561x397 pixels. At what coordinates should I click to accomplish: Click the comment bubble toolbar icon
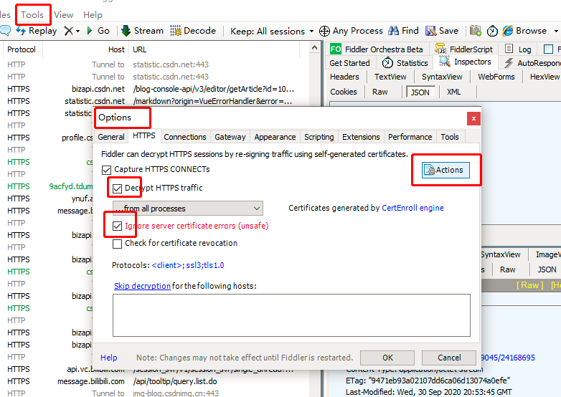pyautogui.click(x=5, y=30)
